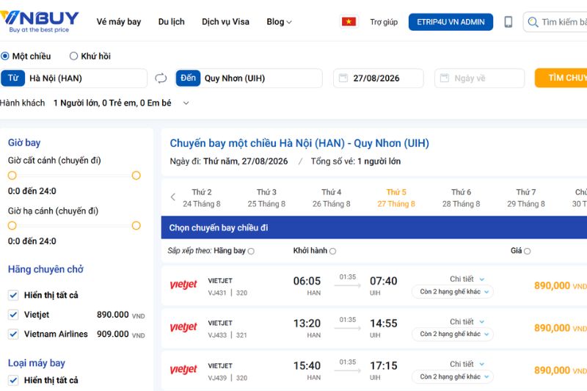Click Vietjet logo of flight VJ433
The height and width of the screenshot is (391, 587).
pyautogui.click(x=183, y=327)
